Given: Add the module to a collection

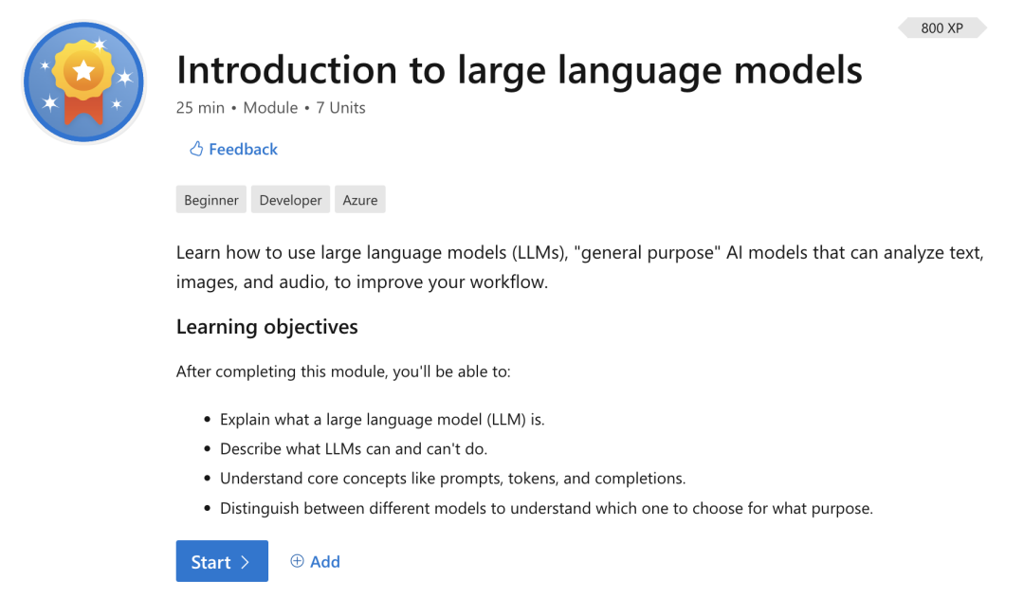Looking at the screenshot, I should click(x=316, y=561).
